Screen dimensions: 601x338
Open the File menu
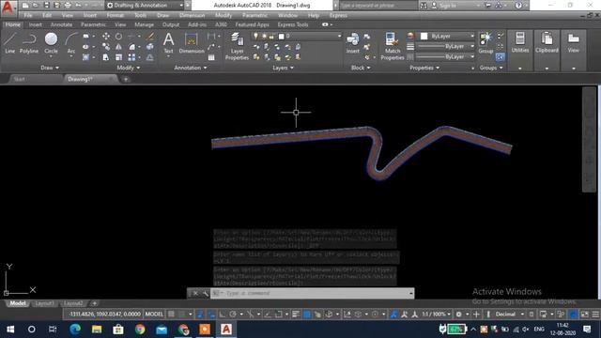pyautogui.click(x=28, y=16)
